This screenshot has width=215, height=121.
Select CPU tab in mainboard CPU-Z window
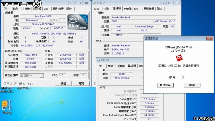pos(96,9)
